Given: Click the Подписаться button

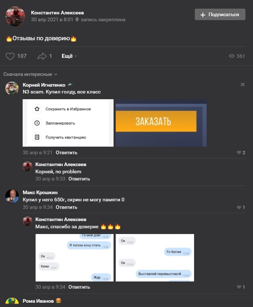Looking at the screenshot, I should (x=220, y=14).
